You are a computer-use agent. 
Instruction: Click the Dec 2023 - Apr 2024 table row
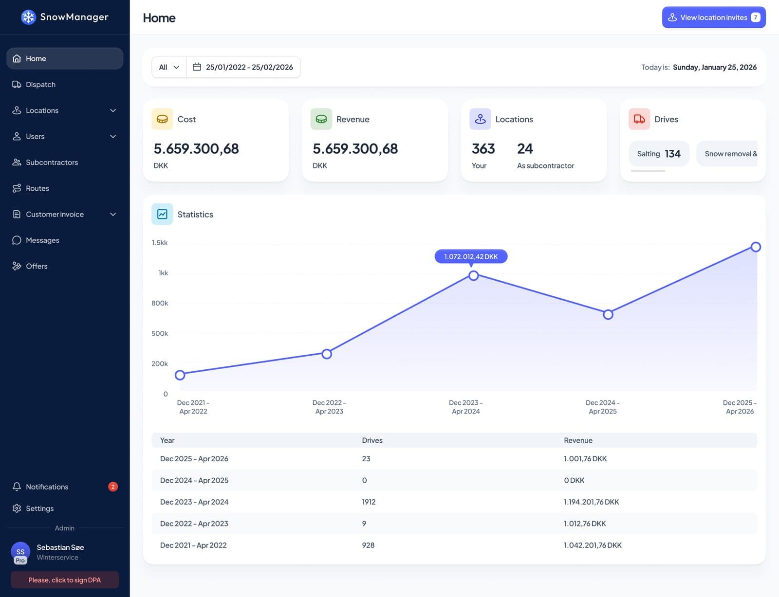click(454, 502)
